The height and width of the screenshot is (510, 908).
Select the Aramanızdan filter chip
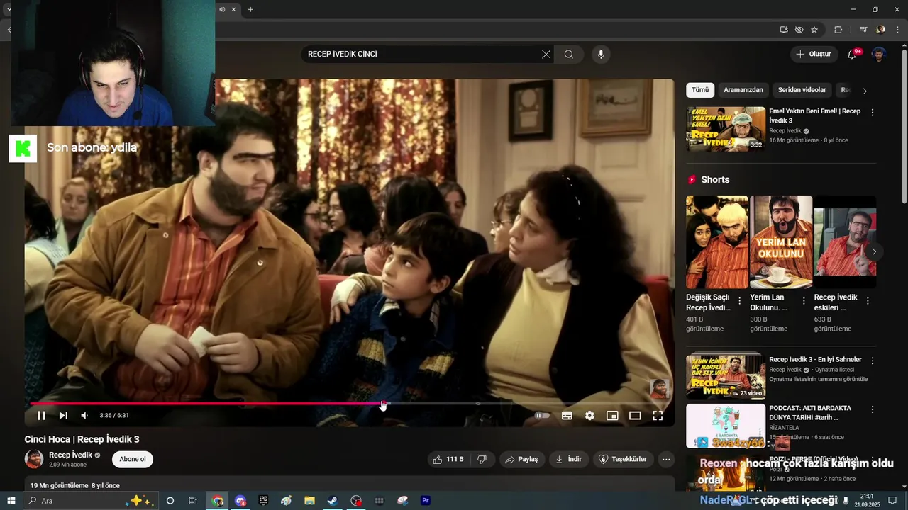coord(743,90)
